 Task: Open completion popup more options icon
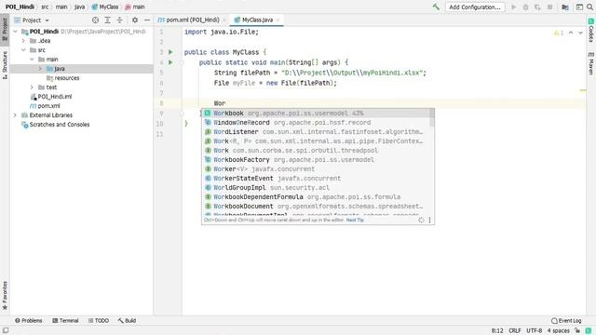tap(429, 220)
